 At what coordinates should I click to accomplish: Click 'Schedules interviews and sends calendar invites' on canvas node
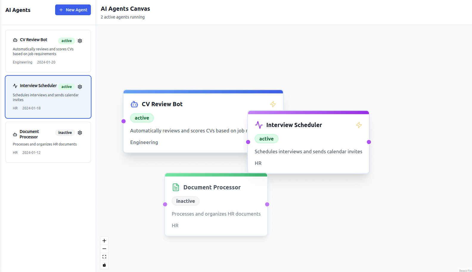[x=308, y=152]
